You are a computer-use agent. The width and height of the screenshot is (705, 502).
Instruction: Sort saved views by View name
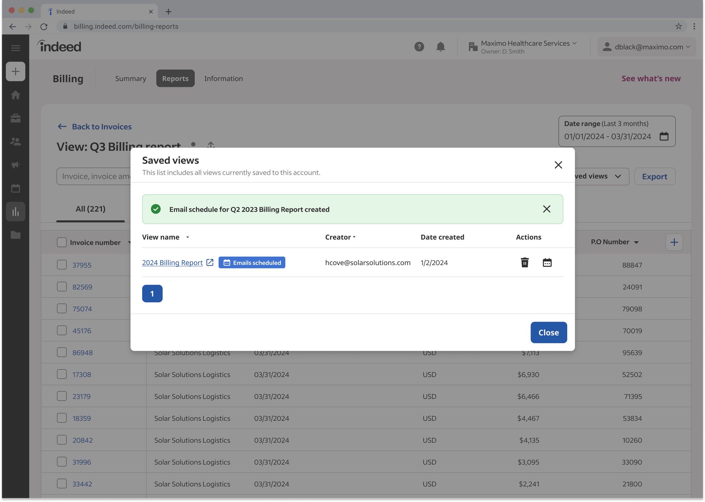(165, 237)
